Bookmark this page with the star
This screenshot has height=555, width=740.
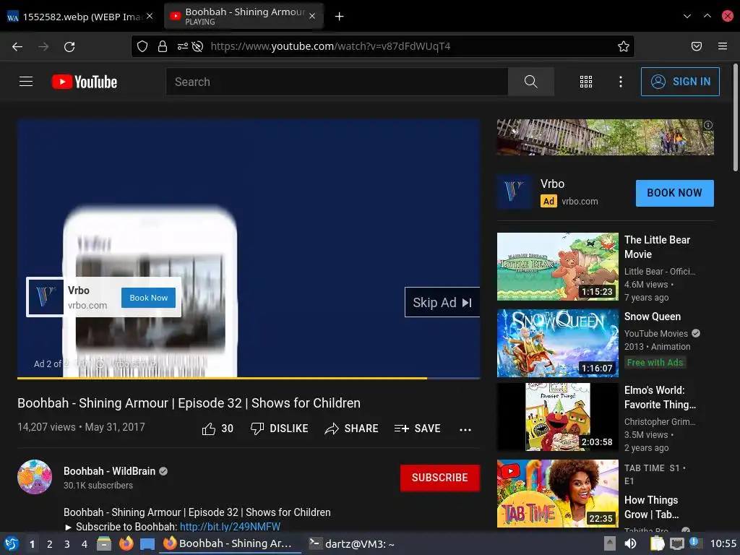(x=624, y=46)
